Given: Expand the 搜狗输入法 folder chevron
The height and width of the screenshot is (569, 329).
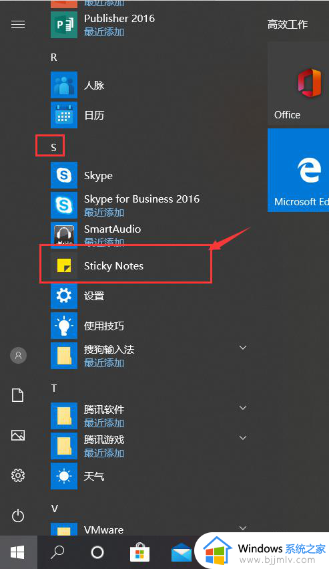Looking at the screenshot, I should (x=243, y=348).
